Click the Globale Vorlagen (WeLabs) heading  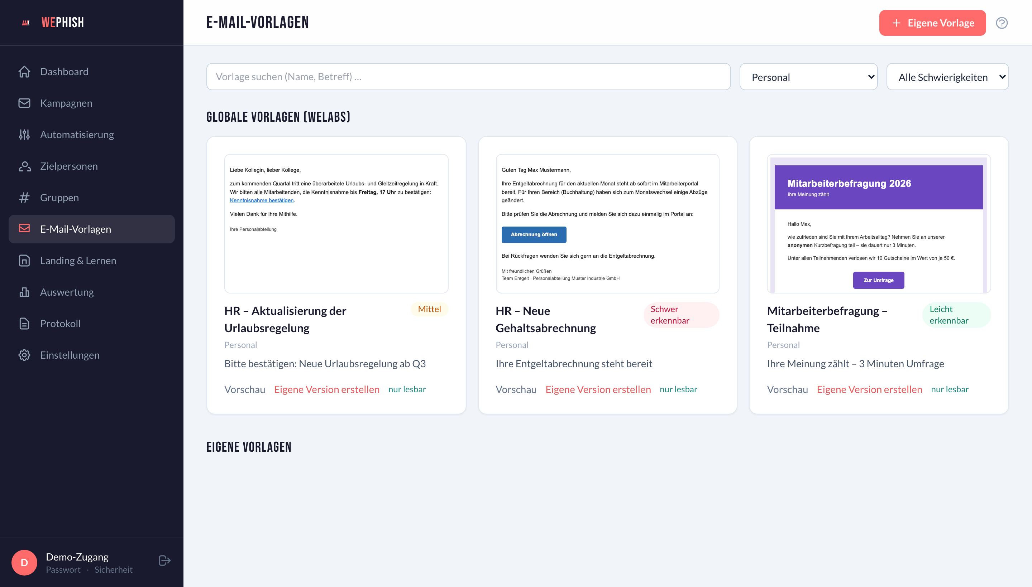click(x=278, y=117)
